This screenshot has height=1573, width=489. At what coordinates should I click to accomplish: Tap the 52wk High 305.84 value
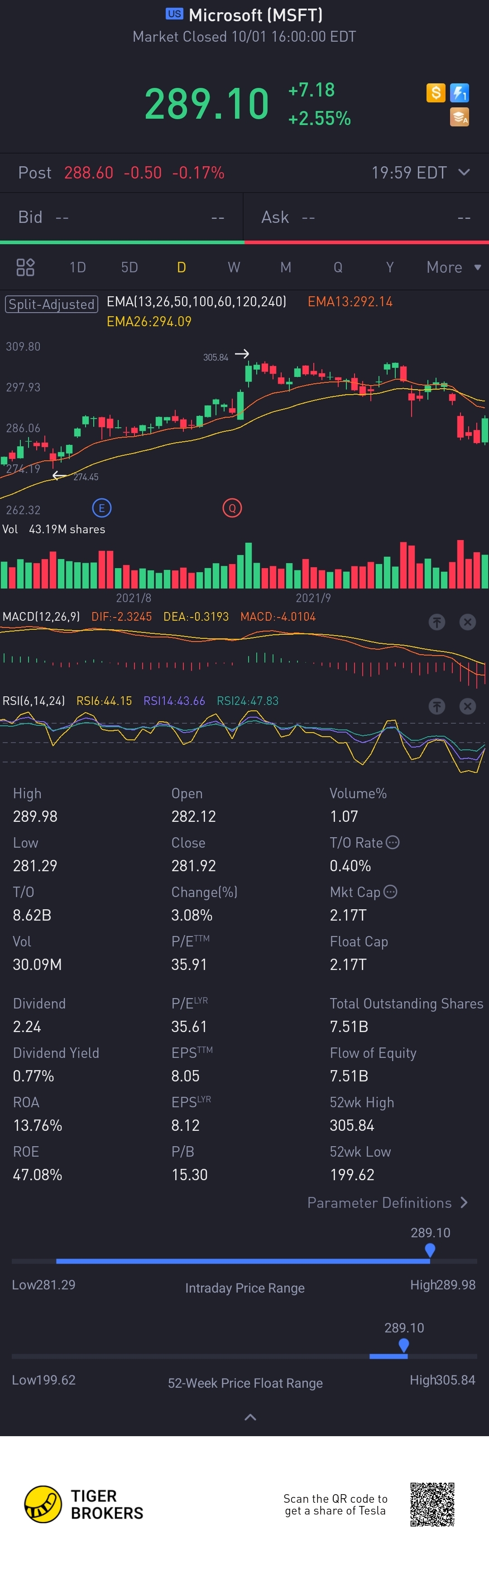tap(352, 1125)
